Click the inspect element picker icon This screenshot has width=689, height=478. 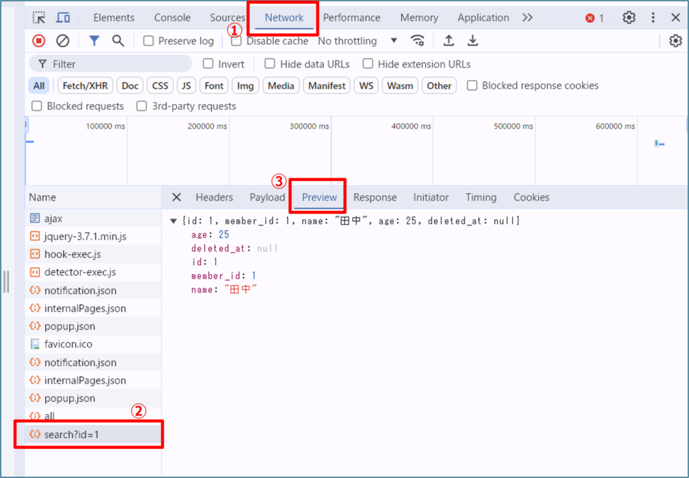point(40,18)
